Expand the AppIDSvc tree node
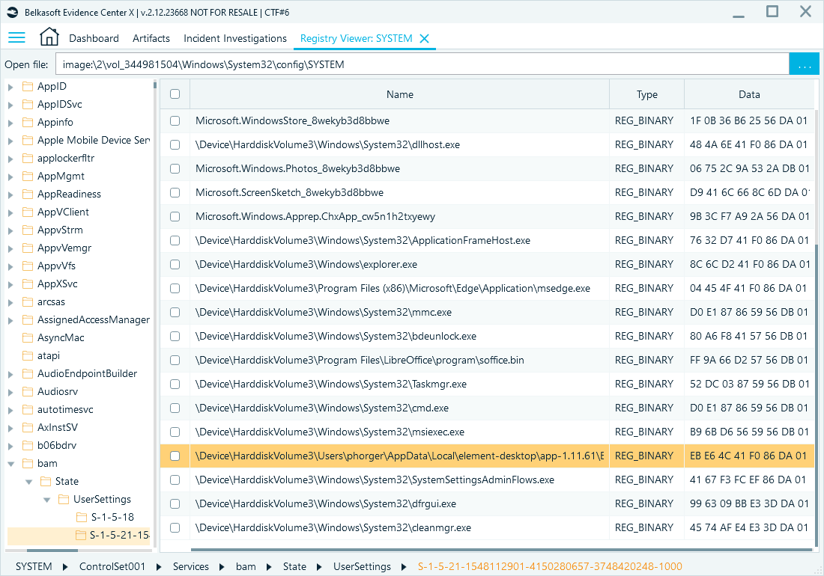 10,105
